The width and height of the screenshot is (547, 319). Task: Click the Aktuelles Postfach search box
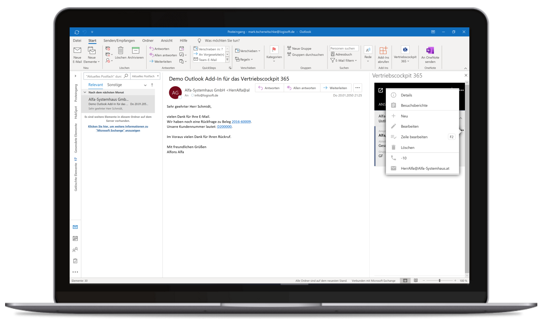tap(106, 76)
